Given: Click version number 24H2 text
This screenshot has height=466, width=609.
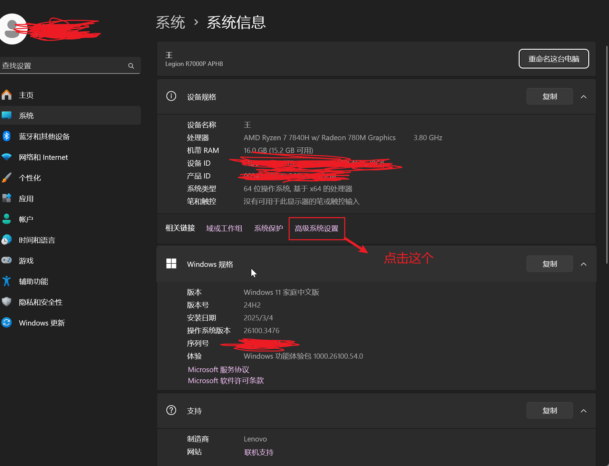Looking at the screenshot, I should tap(252, 305).
